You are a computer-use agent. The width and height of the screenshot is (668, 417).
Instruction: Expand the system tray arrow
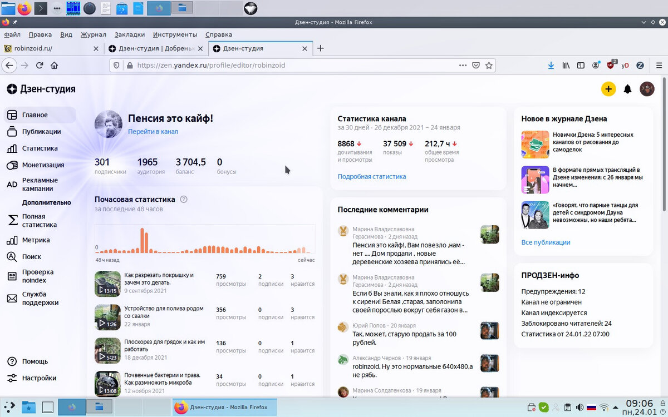(x=616, y=407)
